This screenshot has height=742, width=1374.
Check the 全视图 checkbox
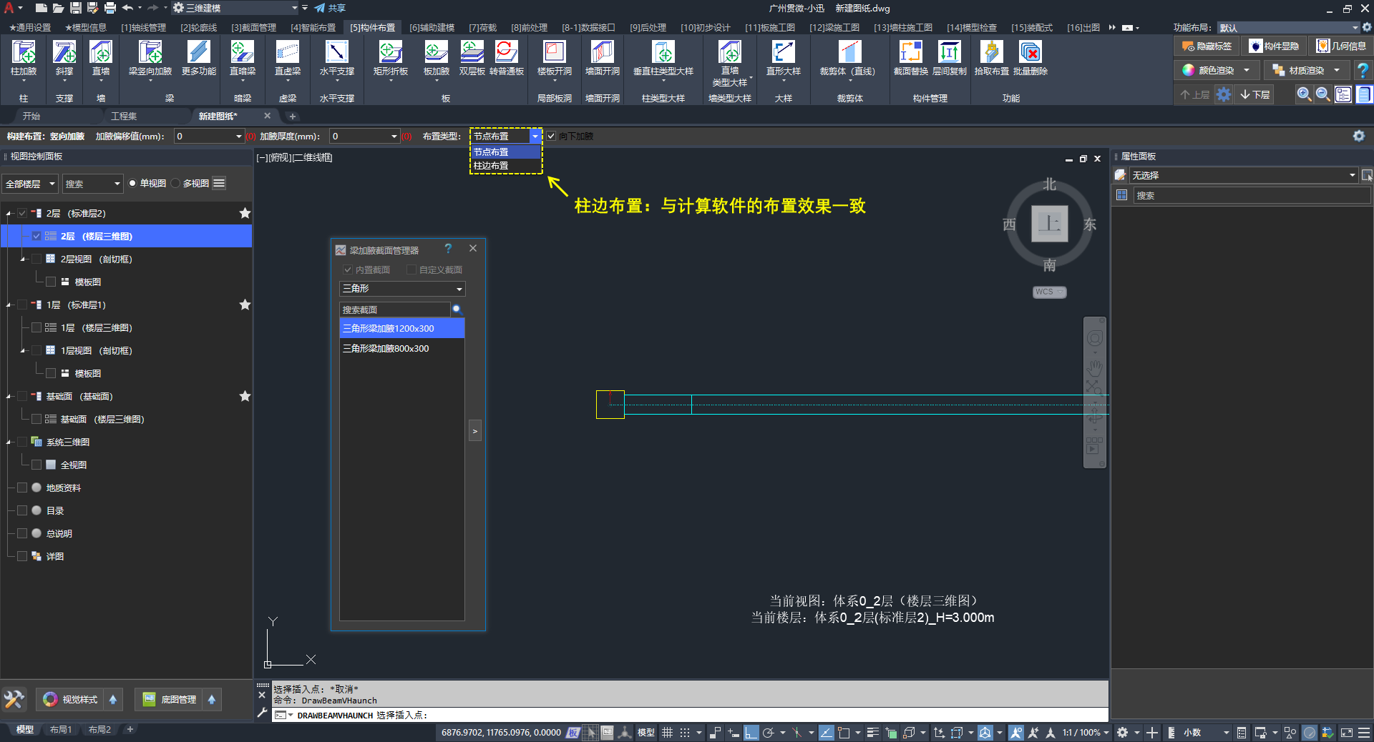pyautogui.click(x=36, y=465)
